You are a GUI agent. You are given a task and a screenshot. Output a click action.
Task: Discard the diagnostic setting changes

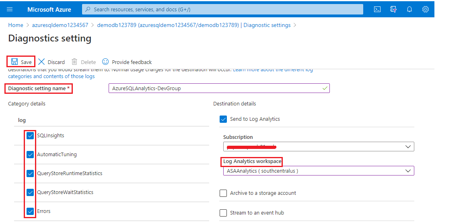(x=51, y=62)
